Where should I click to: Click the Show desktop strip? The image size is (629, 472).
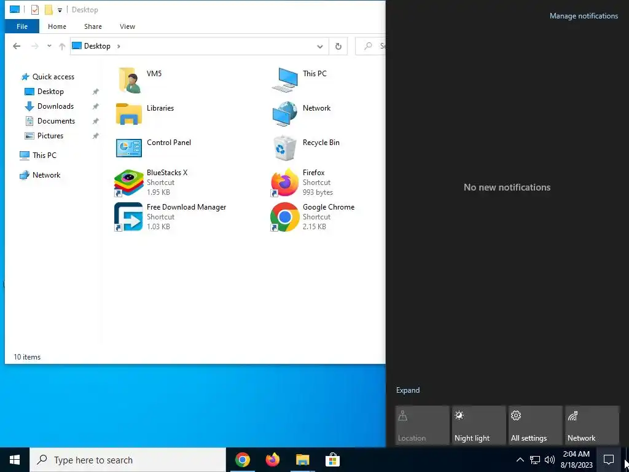627,460
